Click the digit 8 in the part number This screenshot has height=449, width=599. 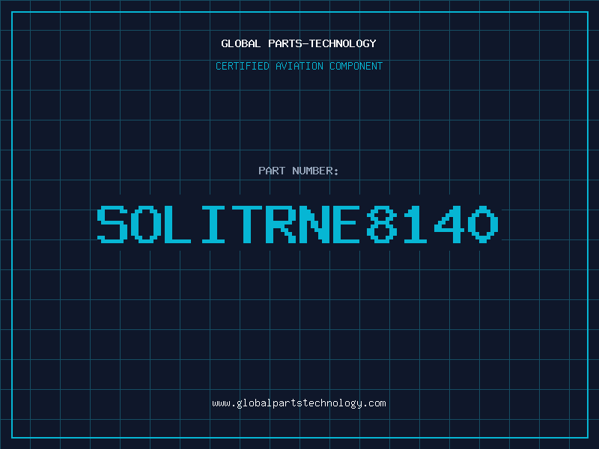381,224
